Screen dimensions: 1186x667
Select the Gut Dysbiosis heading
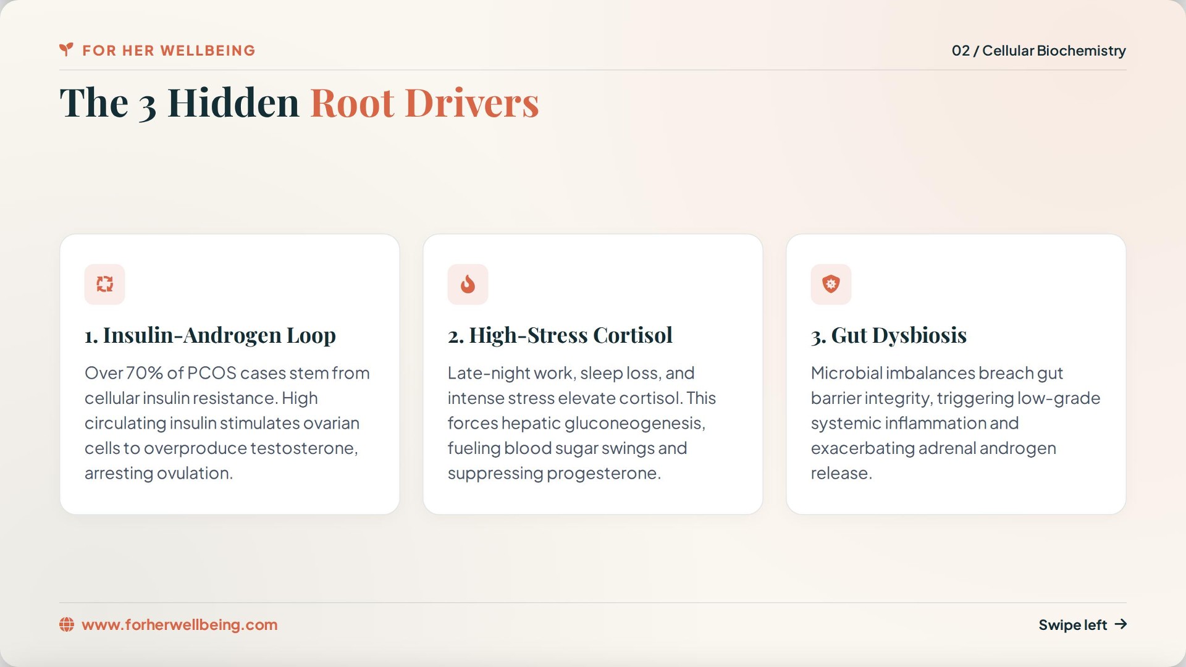889,335
